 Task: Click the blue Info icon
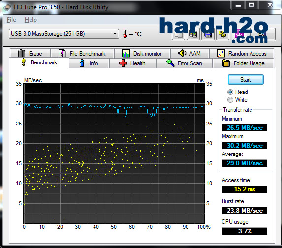[x=82, y=63]
